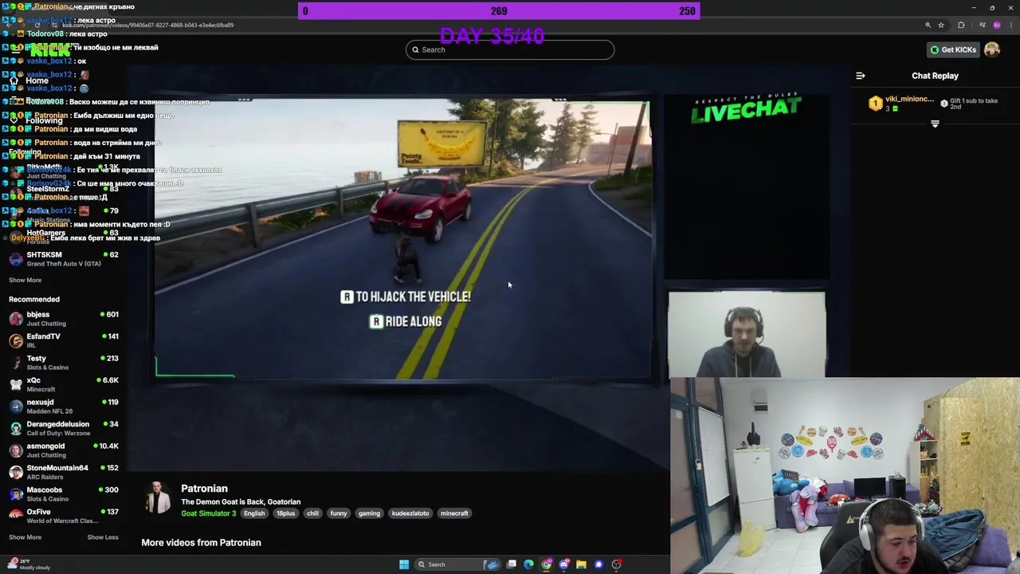The width and height of the screenshot is (1020, 574).
Task: Open the Goat Simulator 3 category link
Action: click(209, 513)
